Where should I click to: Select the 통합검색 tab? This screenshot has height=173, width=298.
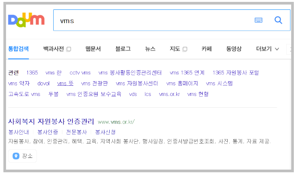(19, 49)
